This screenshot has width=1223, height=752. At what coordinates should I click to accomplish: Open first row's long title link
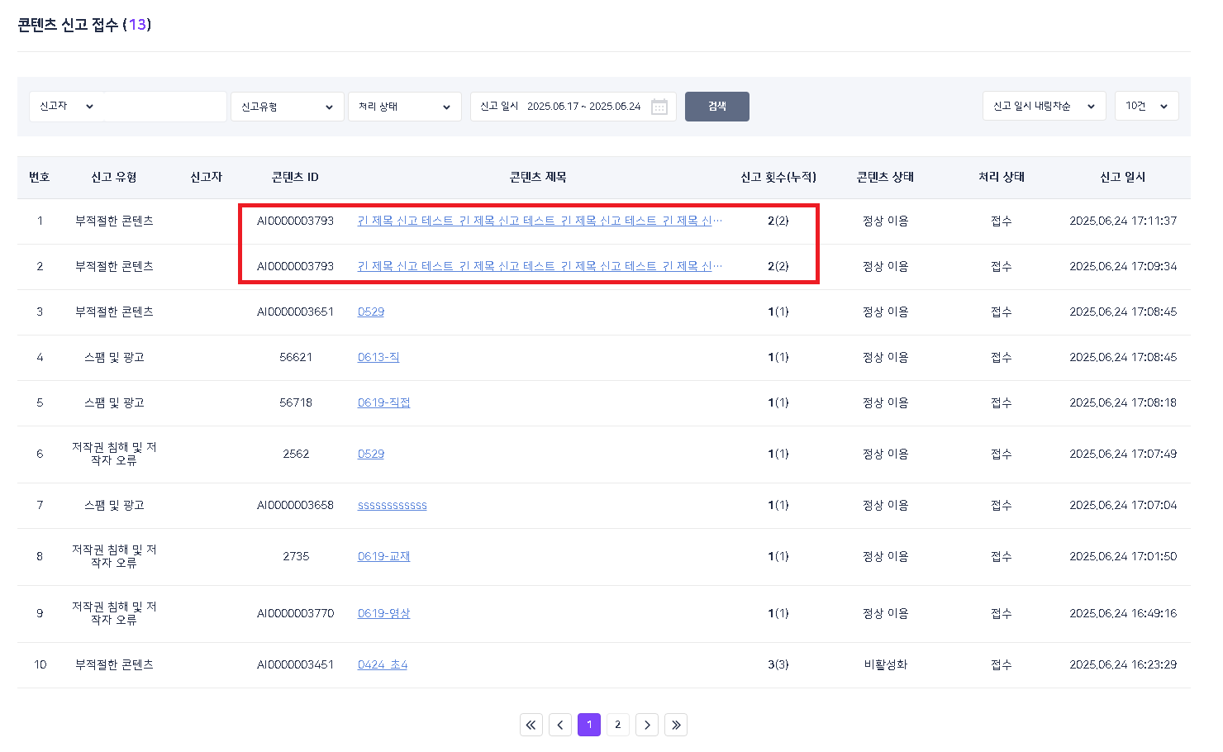(539, 221)
